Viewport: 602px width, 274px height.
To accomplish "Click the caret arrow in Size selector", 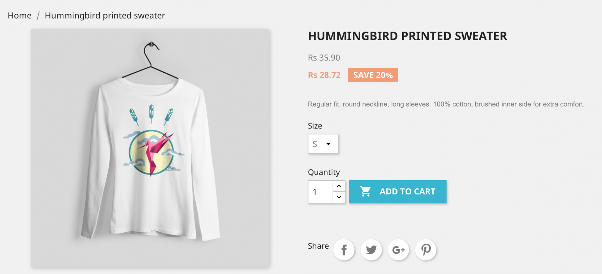I will pyautogui.click(x=328, y=144).
